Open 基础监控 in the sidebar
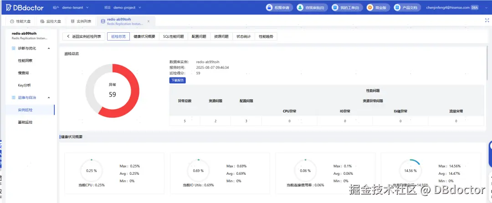This screenshot has width=492, height=203. click(x=25, y=122)
